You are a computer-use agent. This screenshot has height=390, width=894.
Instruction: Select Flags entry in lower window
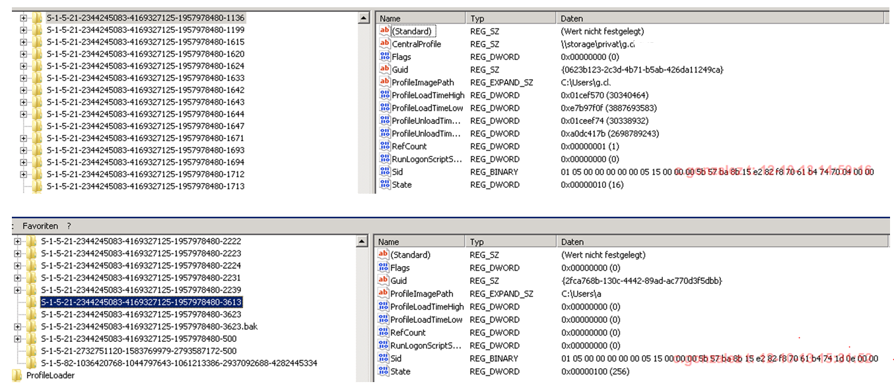(399, 267)
